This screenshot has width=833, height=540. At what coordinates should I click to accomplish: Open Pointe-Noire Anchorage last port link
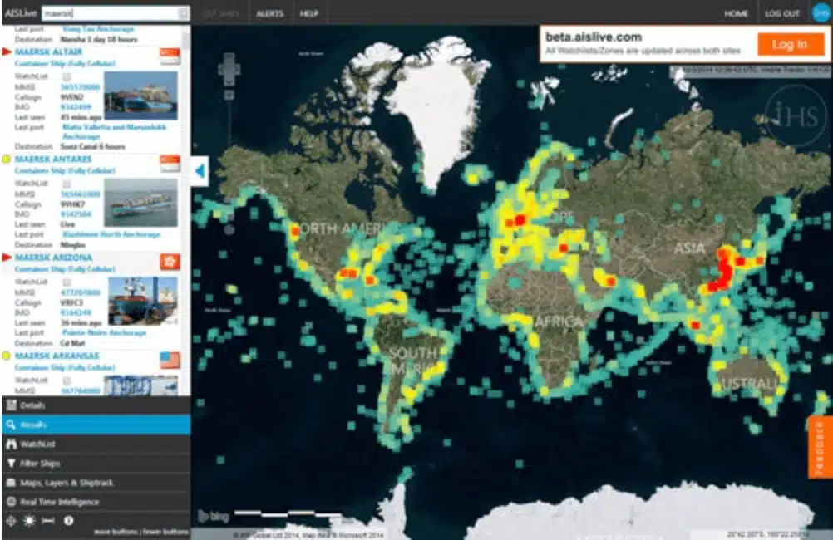coord(104,333)
